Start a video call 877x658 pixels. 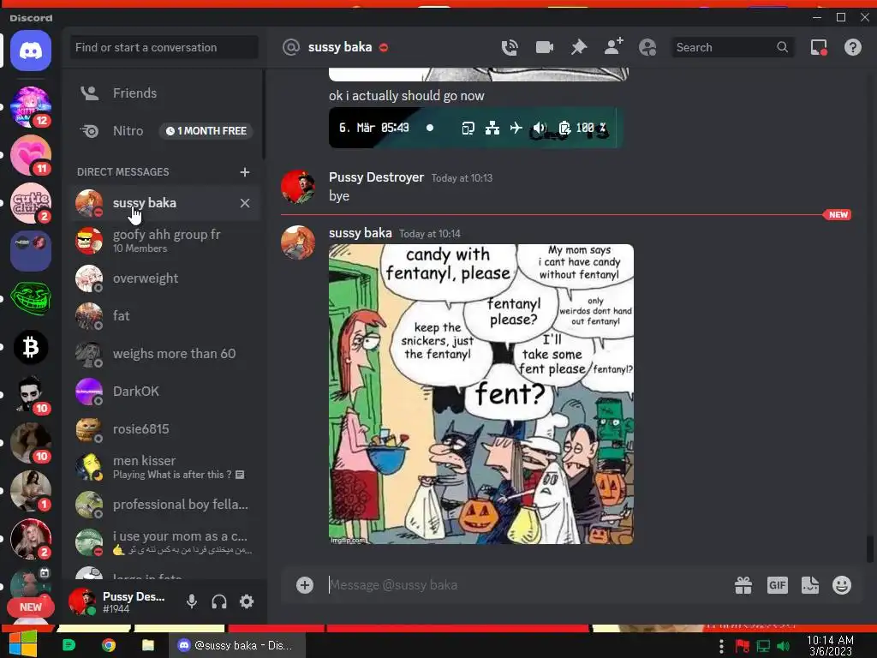(x=544, y=48)
